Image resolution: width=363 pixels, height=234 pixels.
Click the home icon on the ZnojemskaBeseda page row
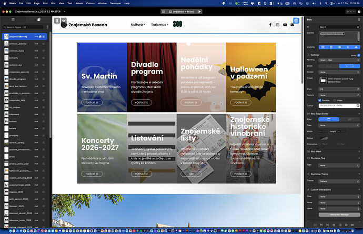coord(40,37)
